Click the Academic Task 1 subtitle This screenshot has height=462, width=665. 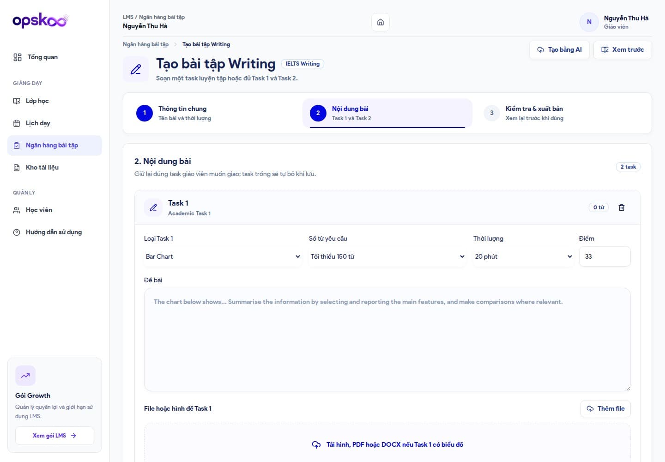tap(189, 213)
